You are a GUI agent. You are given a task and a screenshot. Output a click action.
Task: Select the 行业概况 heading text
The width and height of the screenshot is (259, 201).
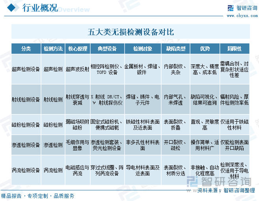[x=40, y=8]
